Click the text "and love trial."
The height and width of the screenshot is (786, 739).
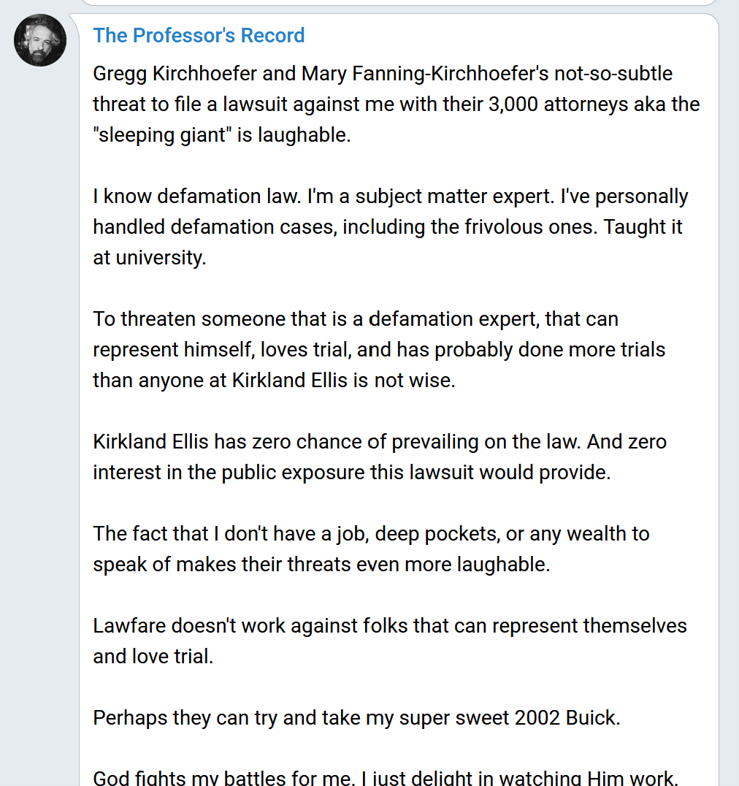153,657
